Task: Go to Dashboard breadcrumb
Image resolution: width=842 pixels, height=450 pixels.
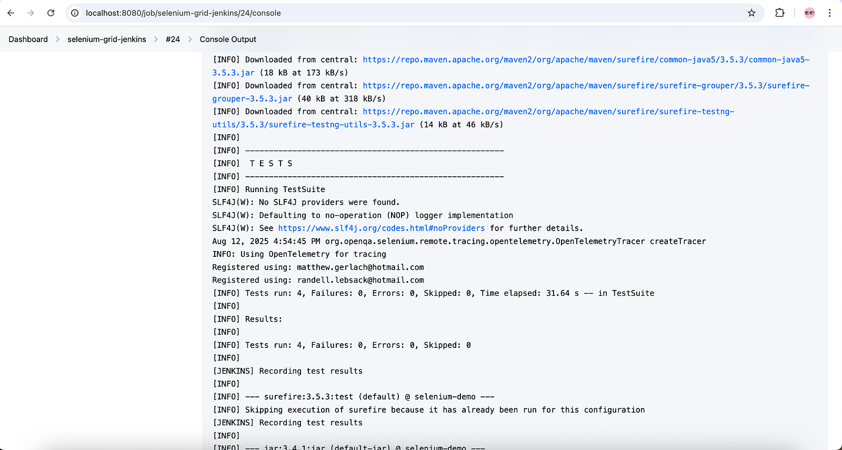Action: tap(28, 39)
